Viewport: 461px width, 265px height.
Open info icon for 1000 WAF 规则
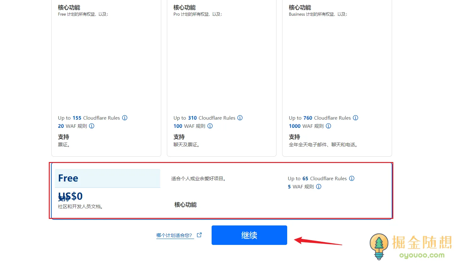[328, 126]
